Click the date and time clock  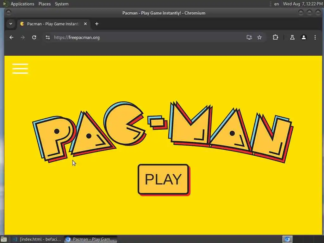coord(302,4)
